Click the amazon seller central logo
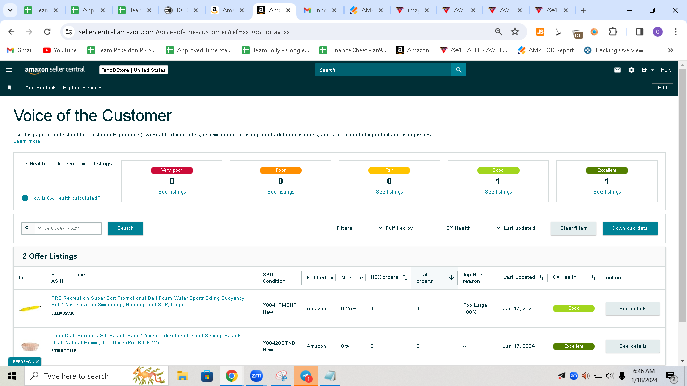 pos(55,70)
